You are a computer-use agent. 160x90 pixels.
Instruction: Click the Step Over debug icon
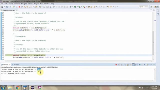coord(27,7)
